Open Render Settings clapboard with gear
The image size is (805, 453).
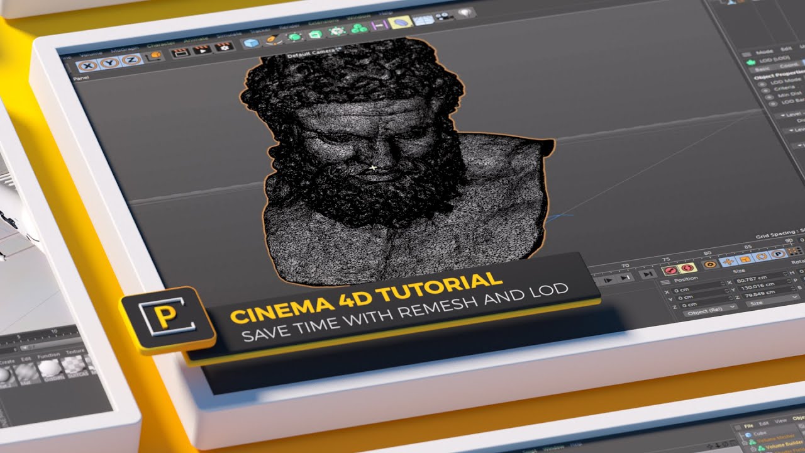225,47
